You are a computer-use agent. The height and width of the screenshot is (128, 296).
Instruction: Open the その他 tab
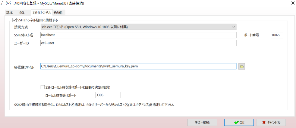point(59,13)
